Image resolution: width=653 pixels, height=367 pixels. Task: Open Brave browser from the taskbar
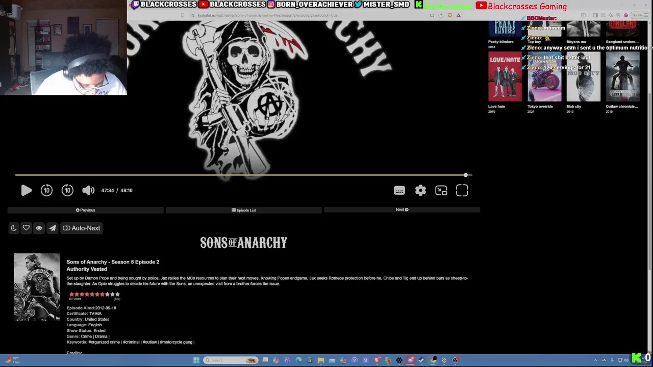point(377,360)
